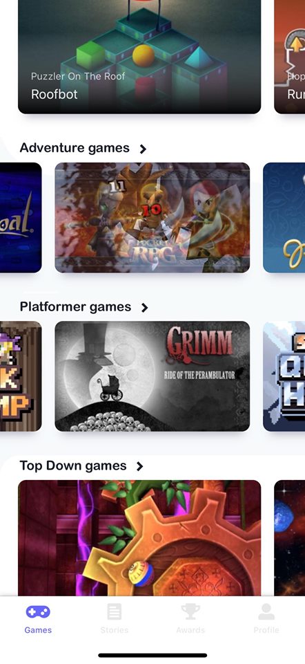305x664 pixels.
Task: Open Grimm Ride of the Perambulator card
Action: tap(152, 376)
